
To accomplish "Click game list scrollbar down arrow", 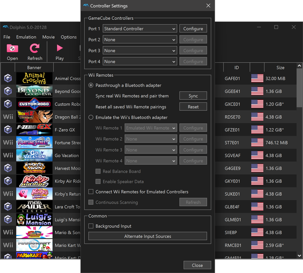I will (x=300, y=256).
